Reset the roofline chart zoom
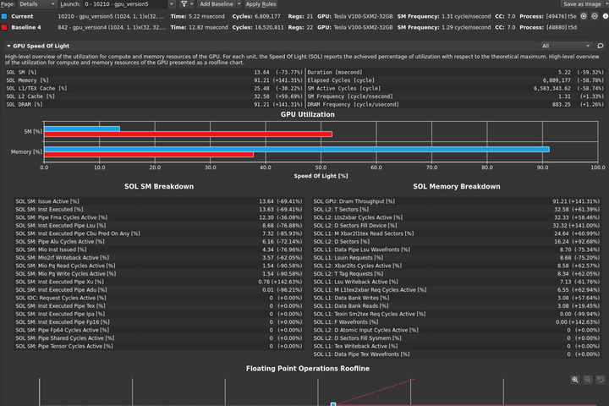This screenshot has height=406, width=609. [601, 380]
